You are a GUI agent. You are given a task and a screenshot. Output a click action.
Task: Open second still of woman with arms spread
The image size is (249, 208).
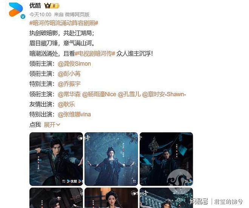111,159
